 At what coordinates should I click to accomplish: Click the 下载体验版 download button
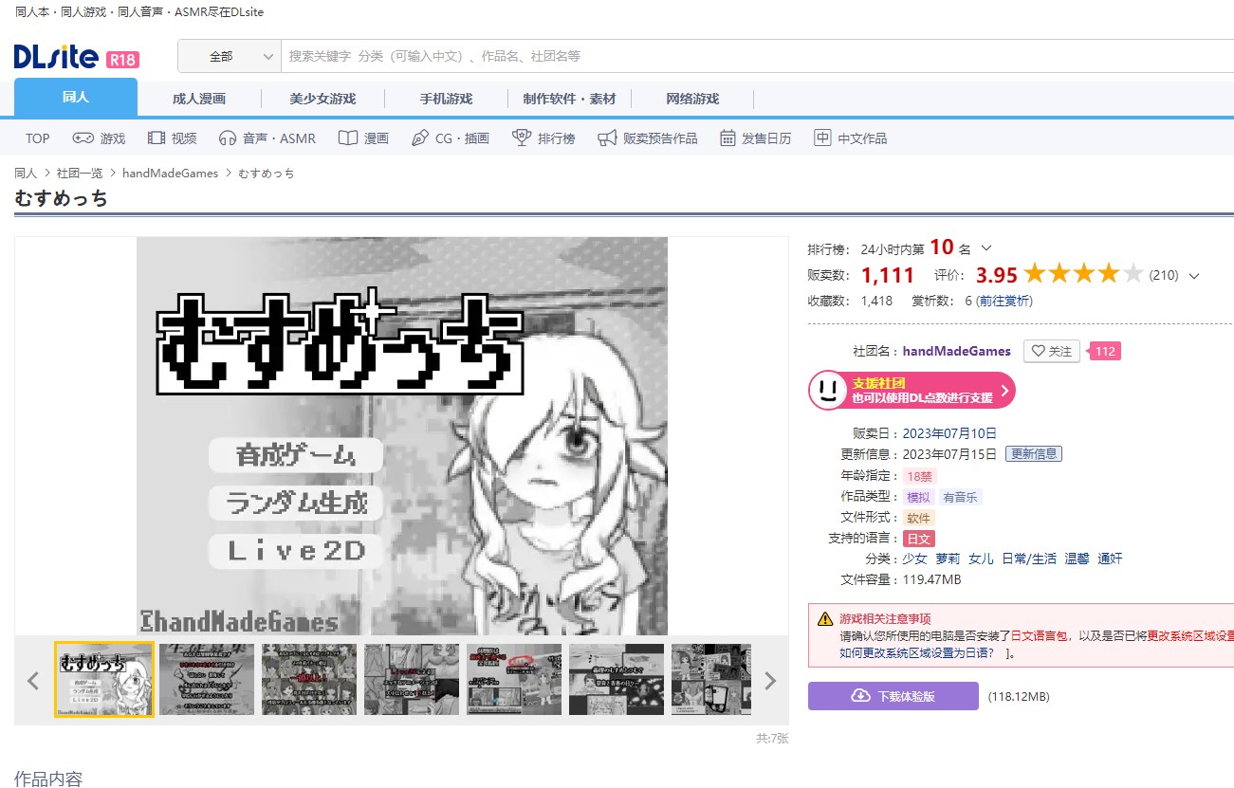893,695
